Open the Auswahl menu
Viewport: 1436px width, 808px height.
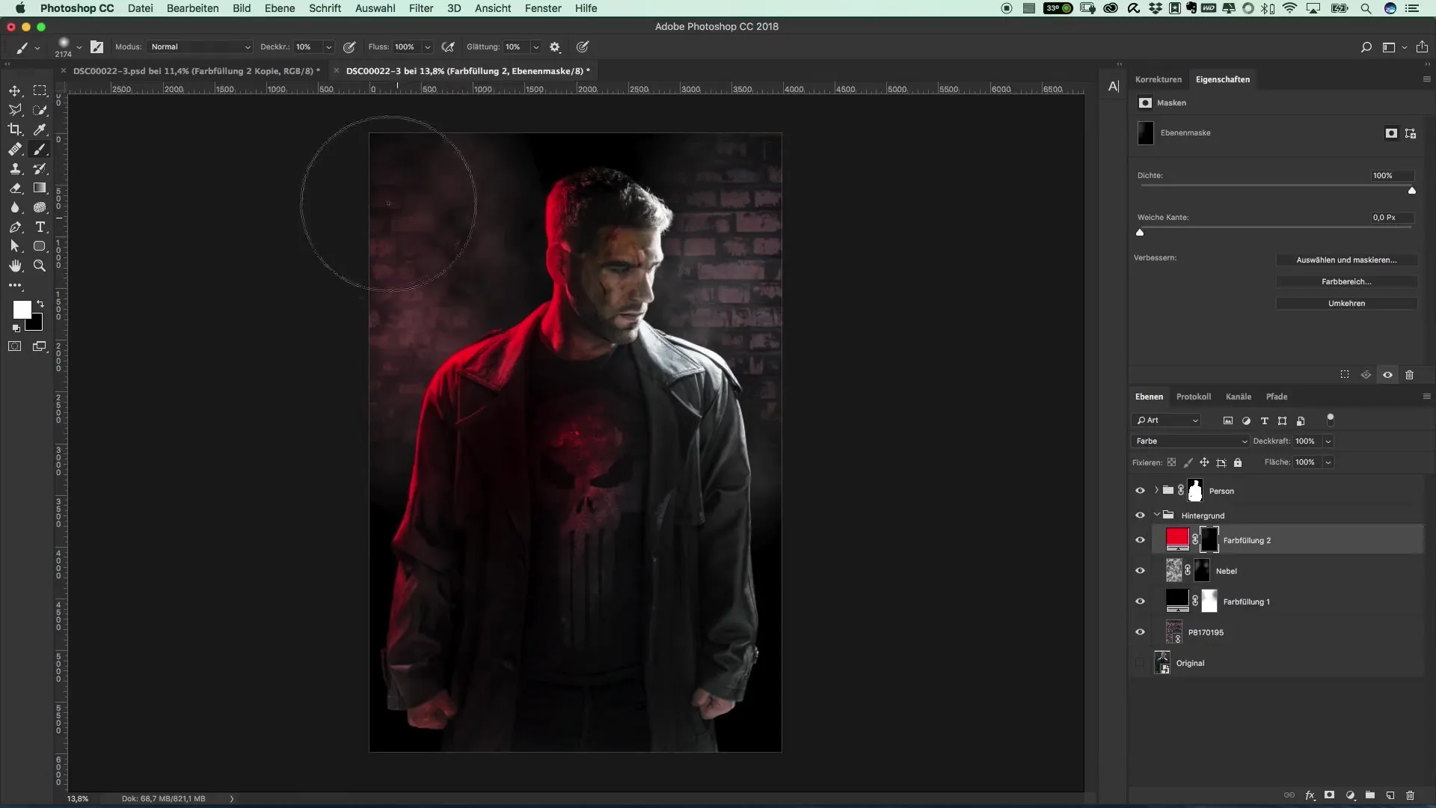(375, 8)
